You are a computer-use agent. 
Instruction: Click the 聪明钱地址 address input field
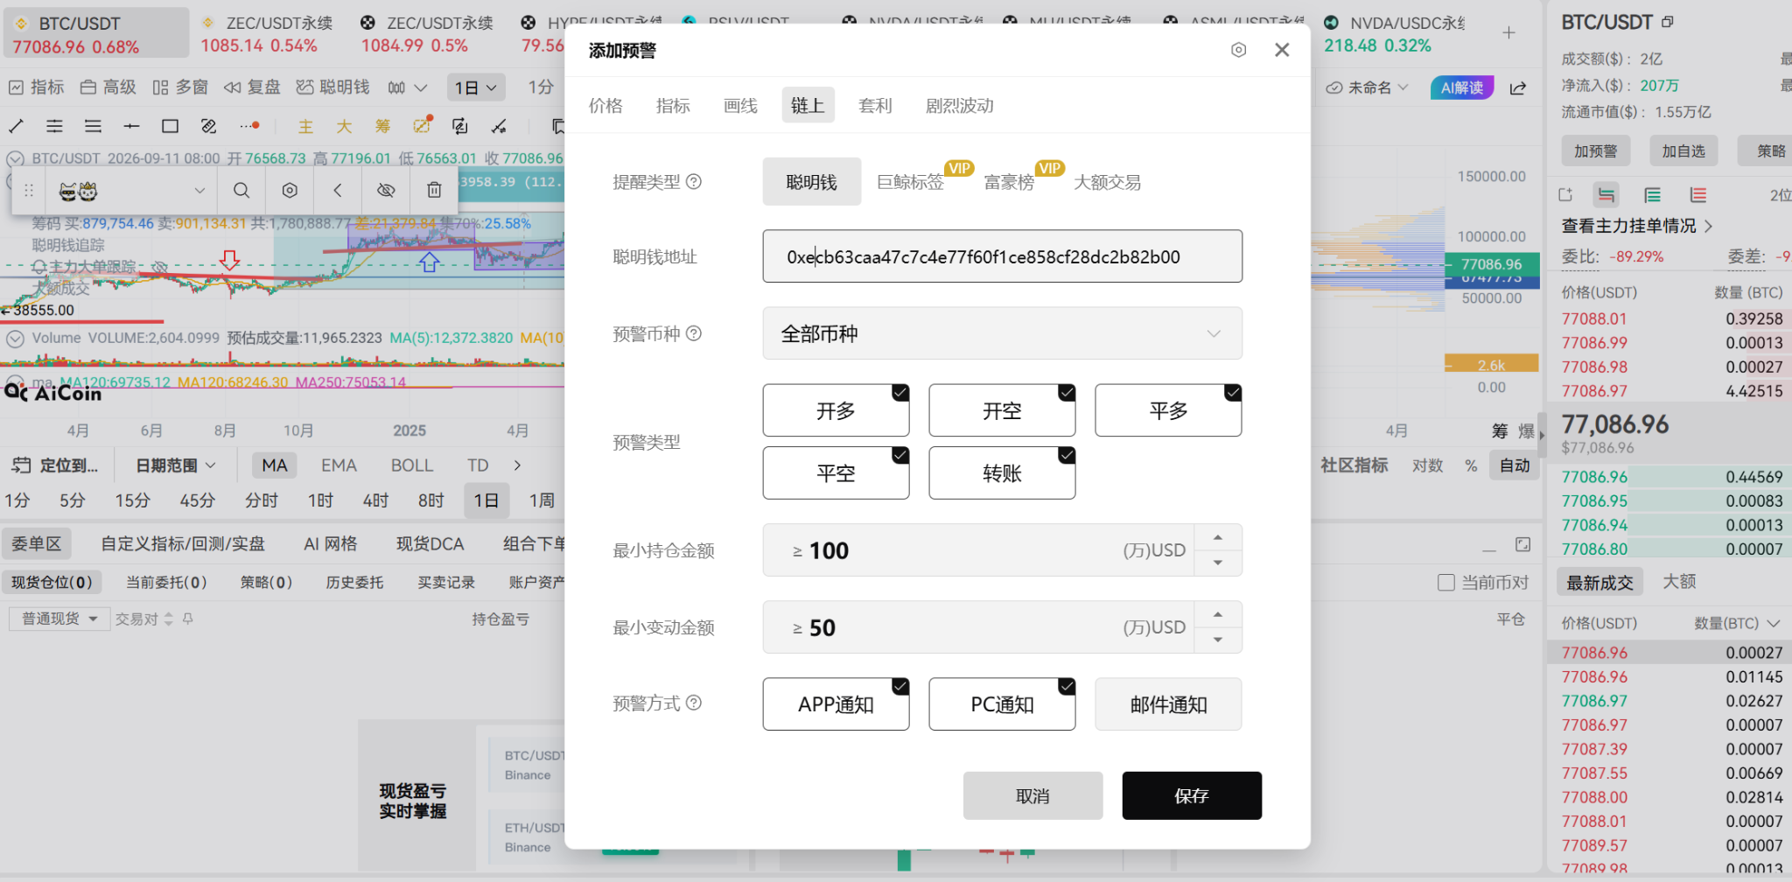[x=1002, y=256]
